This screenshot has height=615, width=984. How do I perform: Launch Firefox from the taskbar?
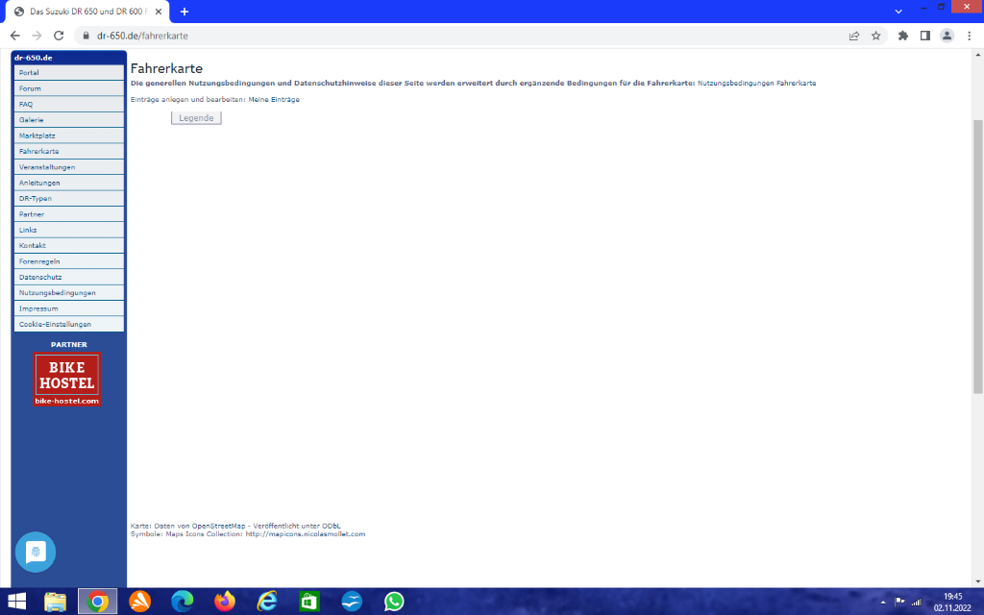click(225, 602)
